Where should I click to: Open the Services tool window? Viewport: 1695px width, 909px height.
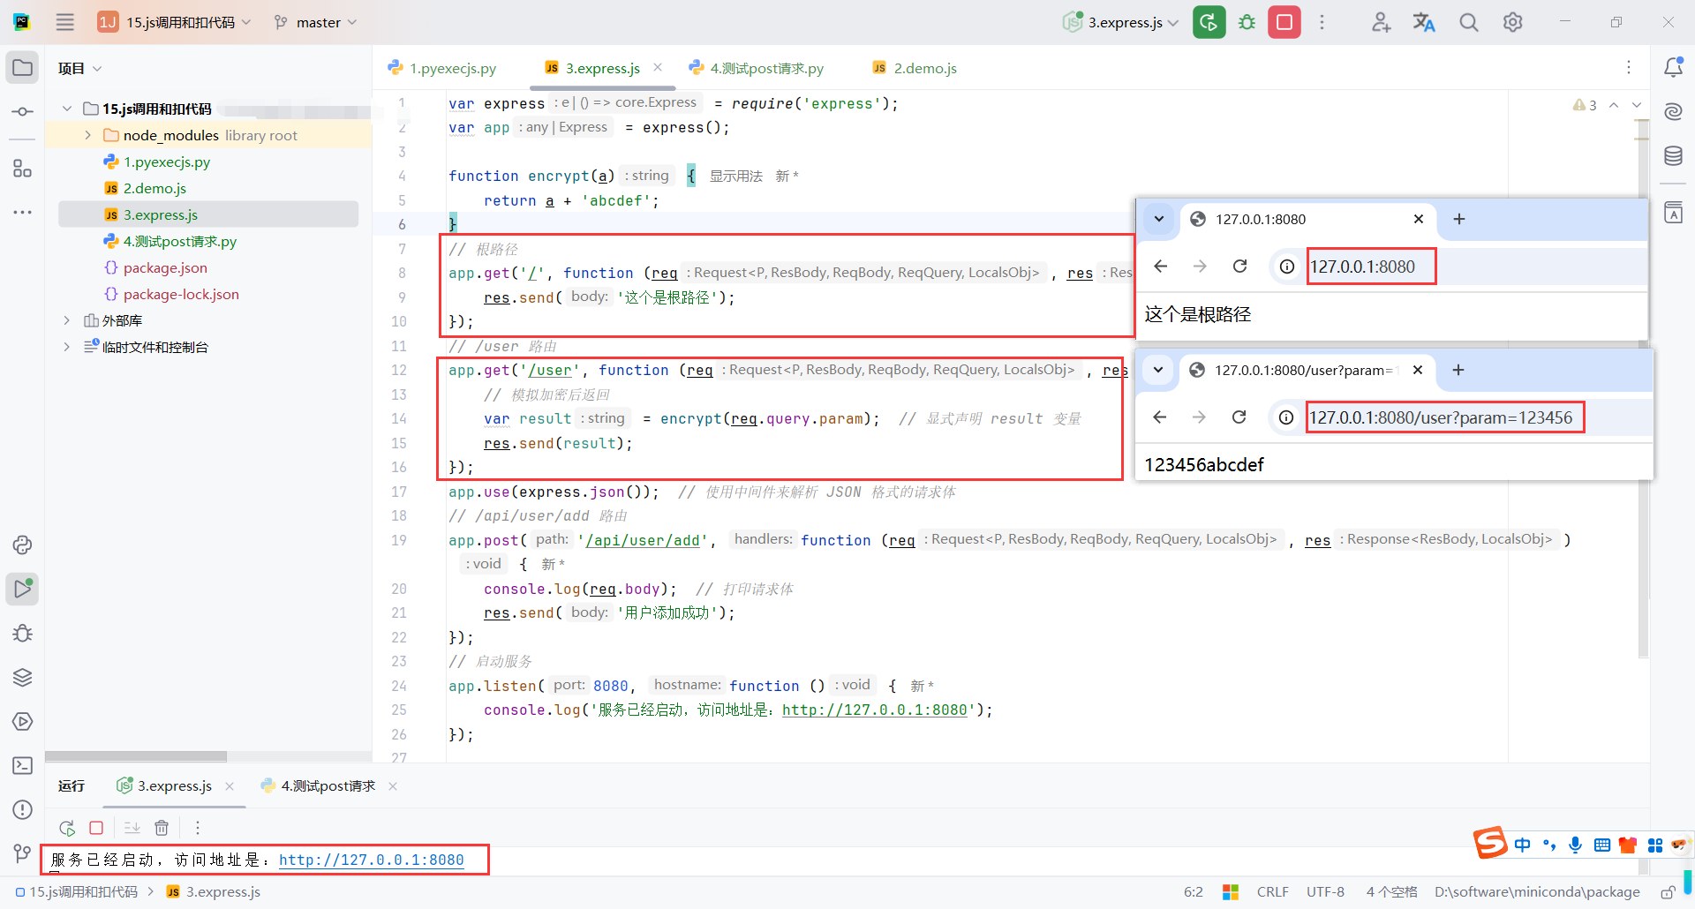[23, 721]
